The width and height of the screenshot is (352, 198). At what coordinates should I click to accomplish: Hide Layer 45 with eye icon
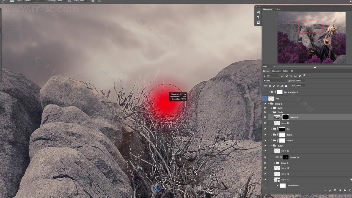point(265,117)
